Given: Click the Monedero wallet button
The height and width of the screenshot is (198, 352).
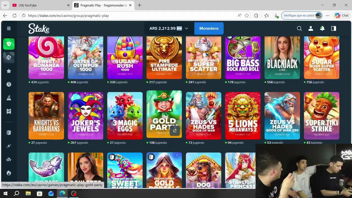Looking at the screenshot, I should (x=209, y=28).
